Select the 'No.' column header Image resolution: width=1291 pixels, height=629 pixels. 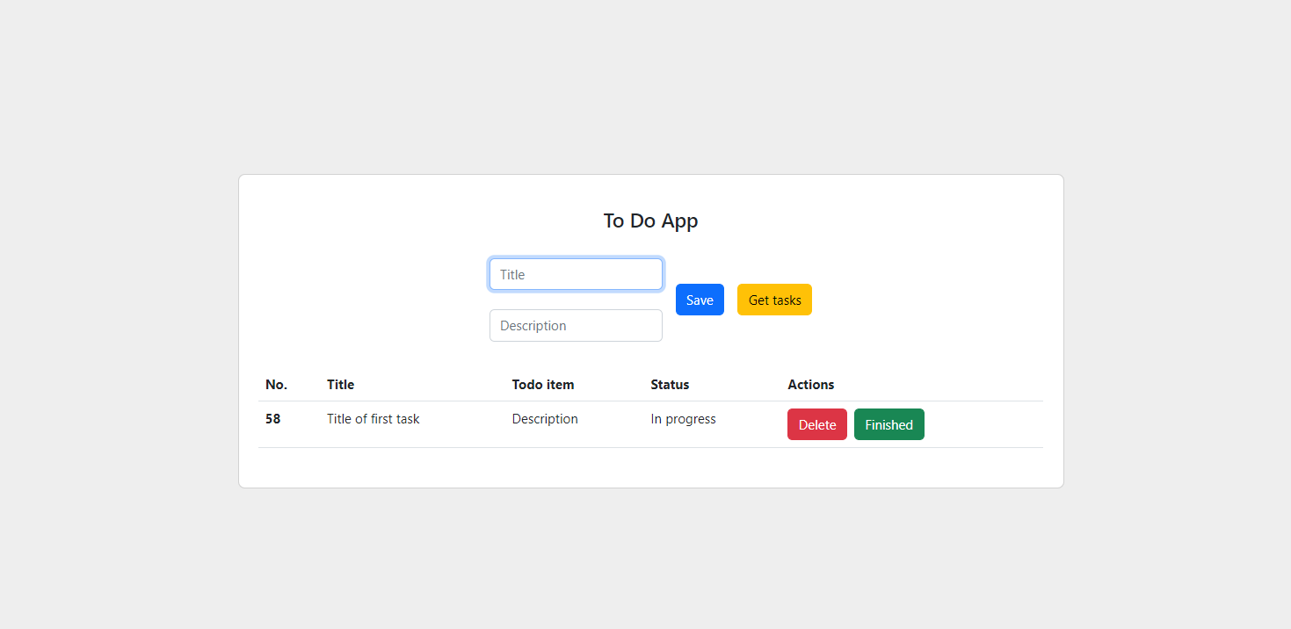(276, 385)
